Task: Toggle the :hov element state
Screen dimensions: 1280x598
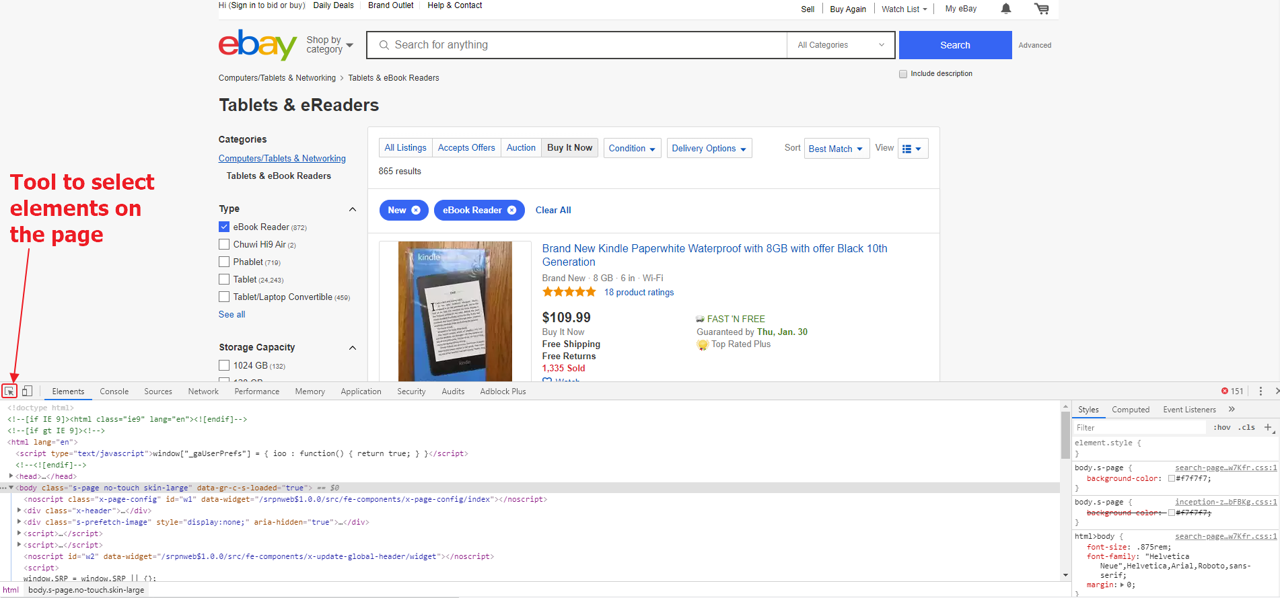Action: click(1222, 427)
